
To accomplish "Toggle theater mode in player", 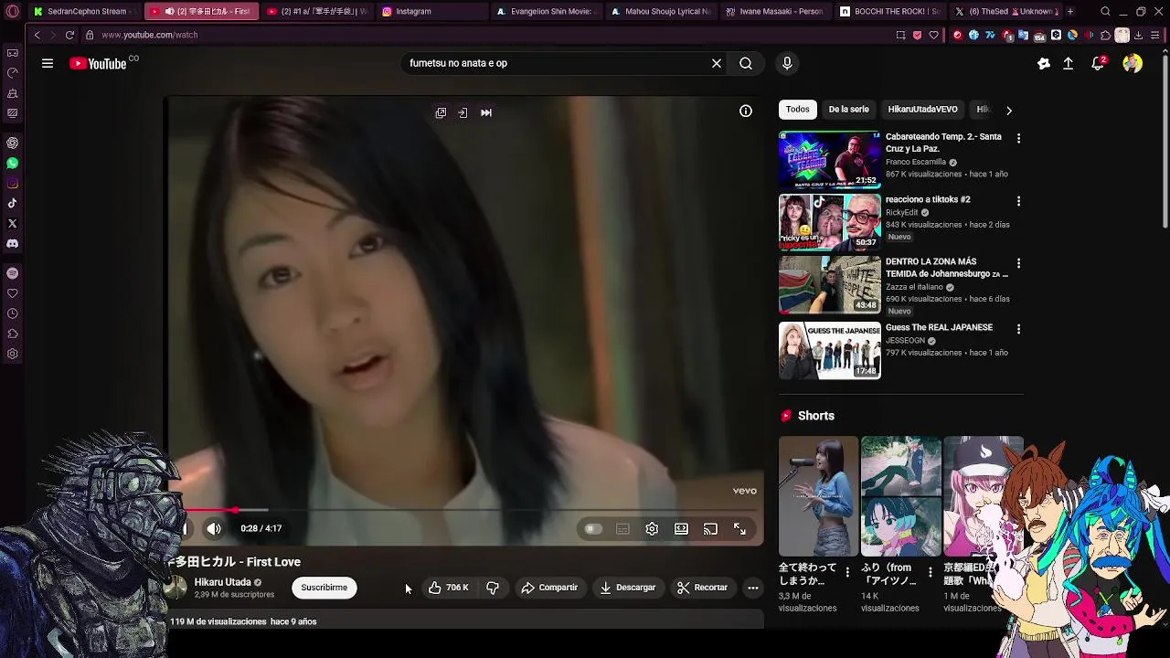I will point(681,528).
